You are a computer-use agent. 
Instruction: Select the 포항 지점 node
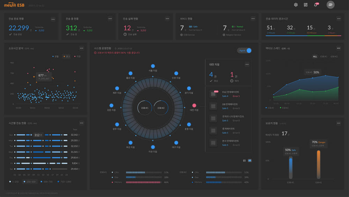point(189,124)
